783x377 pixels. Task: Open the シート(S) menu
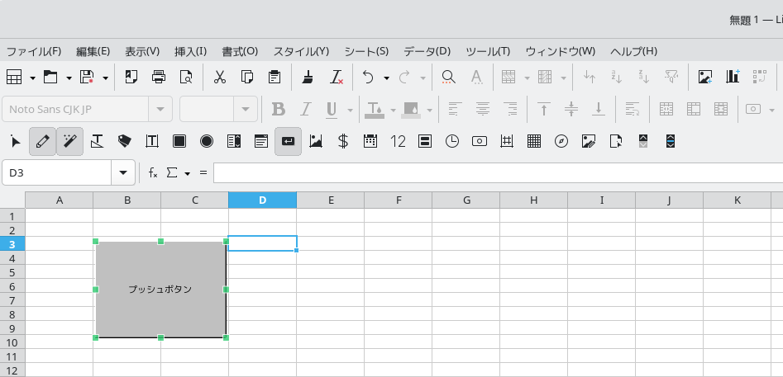[x=366, y=51]
